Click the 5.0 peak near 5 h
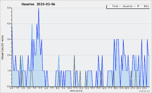The height and width of the screenshot is (93, 152). [39, 8]
